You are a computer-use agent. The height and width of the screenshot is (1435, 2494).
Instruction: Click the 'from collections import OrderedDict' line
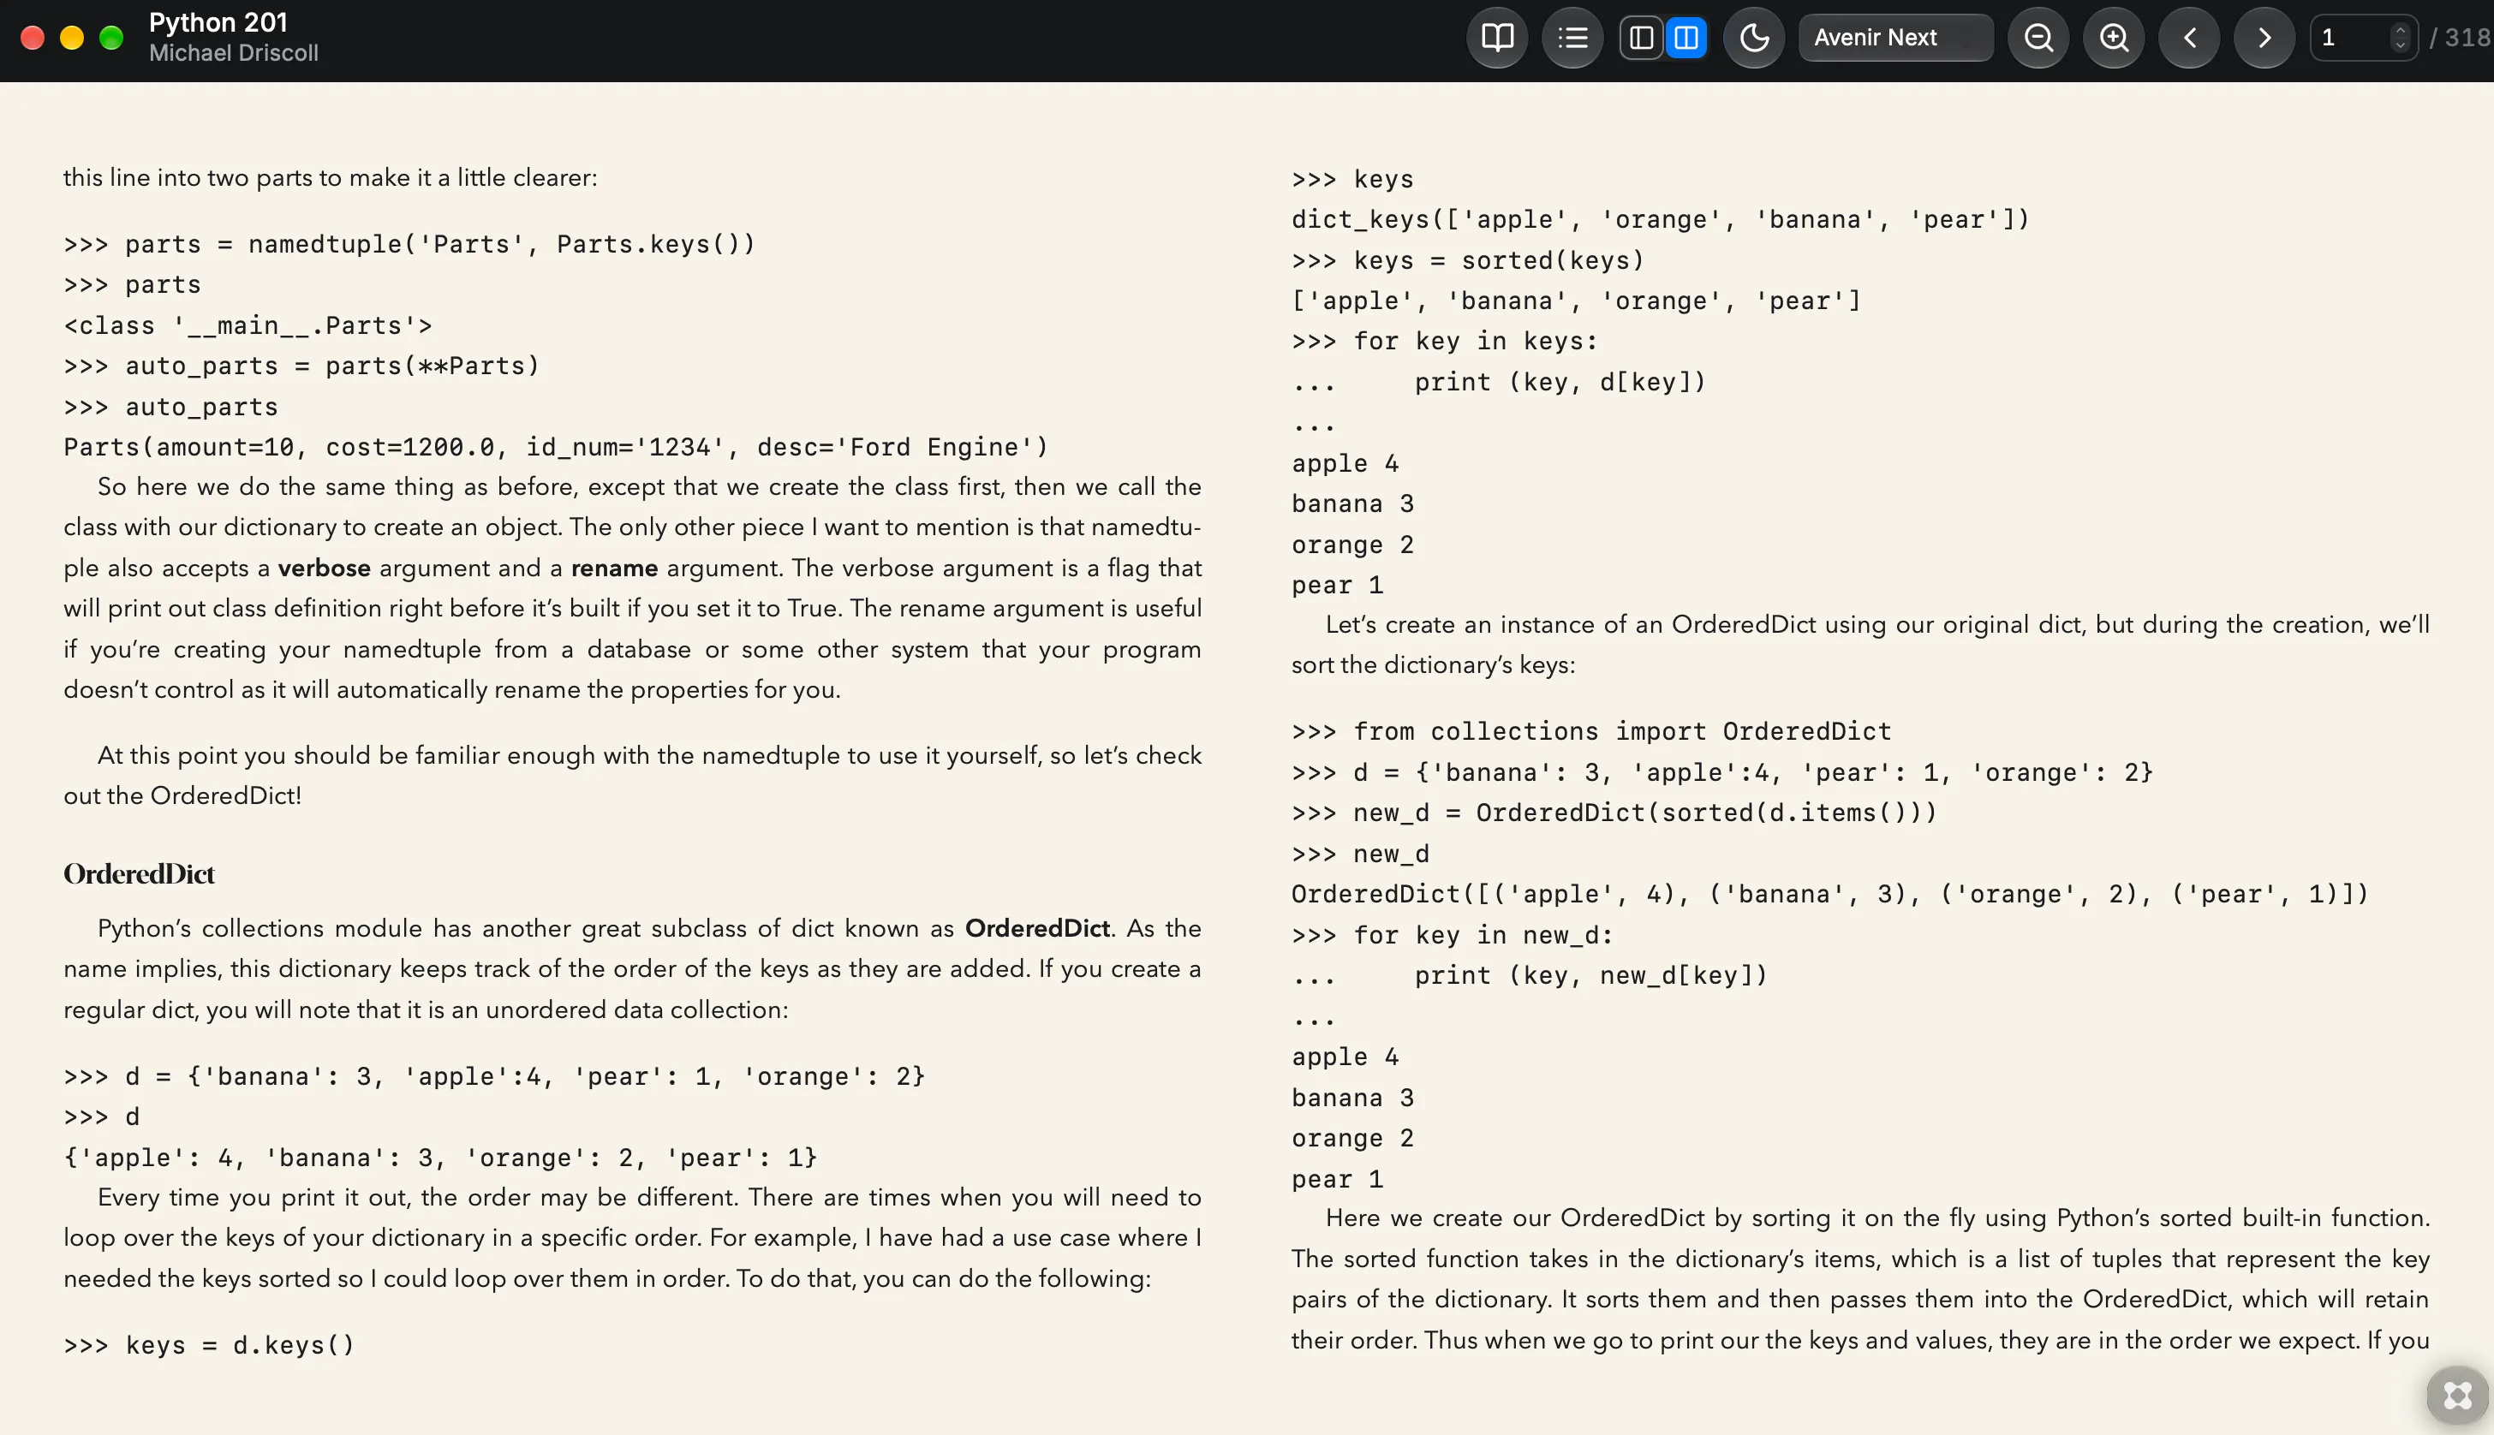pyautogui.click(x=1591, y=731)
